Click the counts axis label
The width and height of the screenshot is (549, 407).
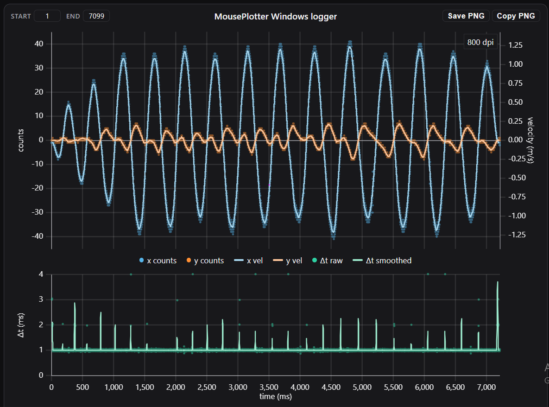click(21, 140)
